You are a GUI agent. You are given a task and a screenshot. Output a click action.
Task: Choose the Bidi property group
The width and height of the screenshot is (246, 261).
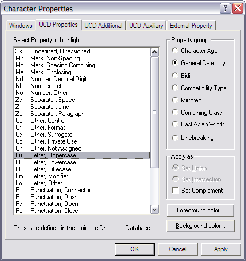pyautogui.click(x=181, y=75)
